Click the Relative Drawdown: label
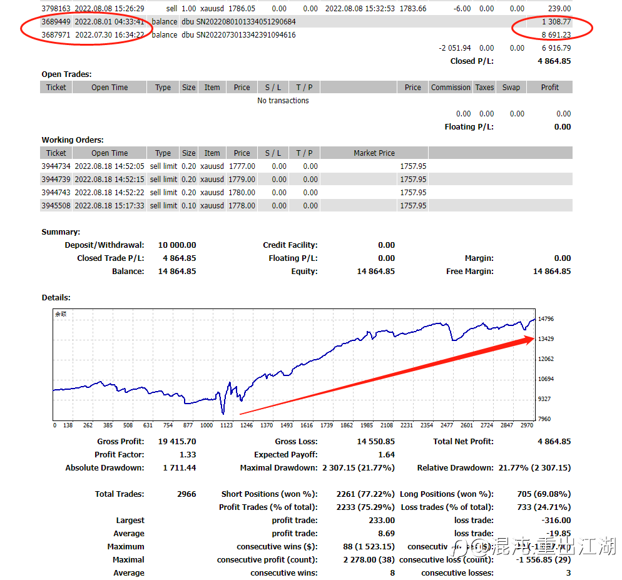 pyautogui.click(x=456, y=467)
